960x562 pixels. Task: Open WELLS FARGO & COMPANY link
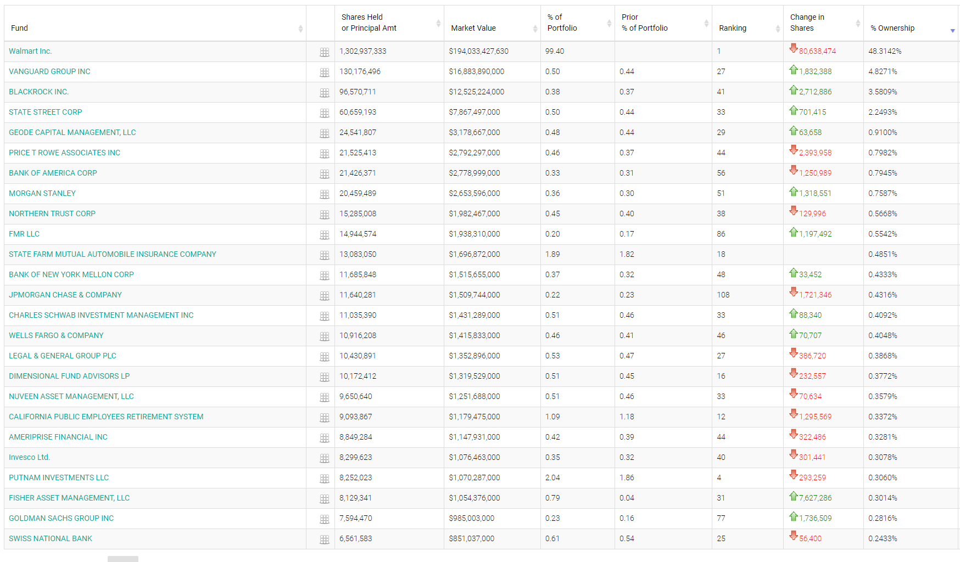56,335
